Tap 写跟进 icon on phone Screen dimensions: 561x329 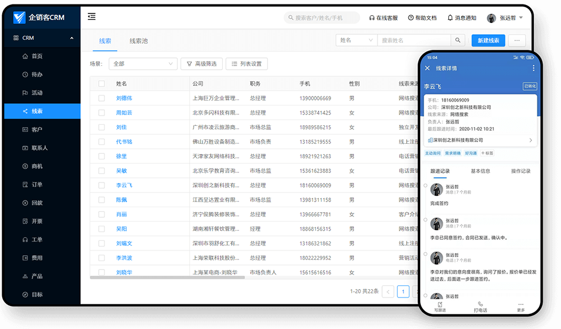click(440, 307)
